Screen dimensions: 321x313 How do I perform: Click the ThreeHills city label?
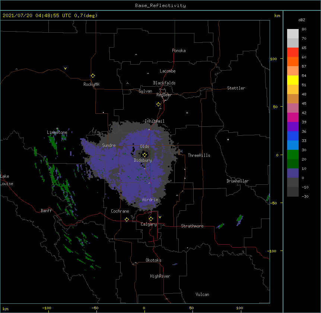point(199,155)
